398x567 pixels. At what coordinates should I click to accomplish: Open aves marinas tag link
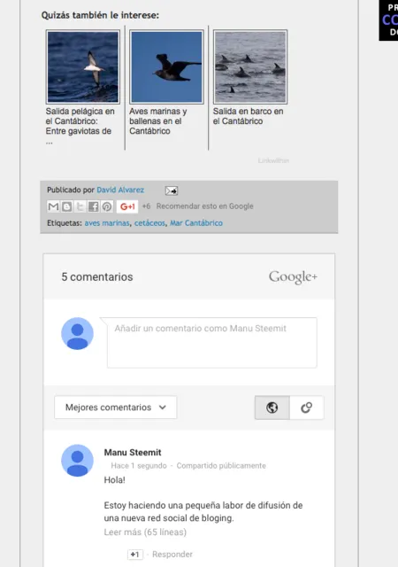107,223
